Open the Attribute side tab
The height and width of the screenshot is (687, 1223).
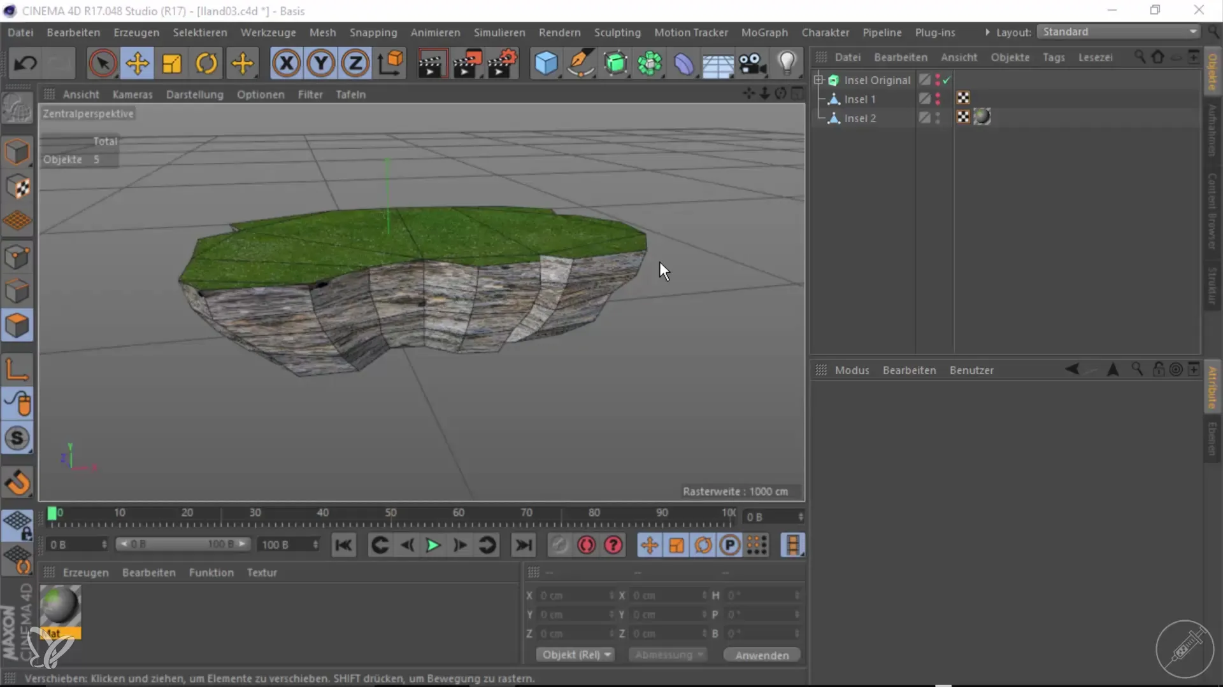pos(1212,387)
